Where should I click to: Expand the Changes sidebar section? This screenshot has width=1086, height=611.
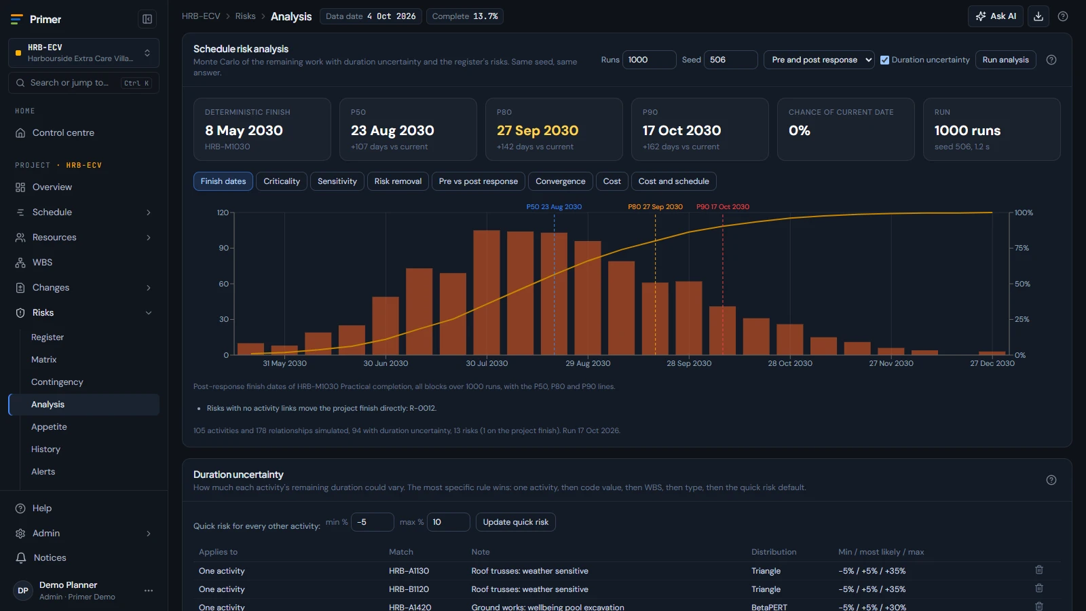pyautogui.click(x=84, y=288)
